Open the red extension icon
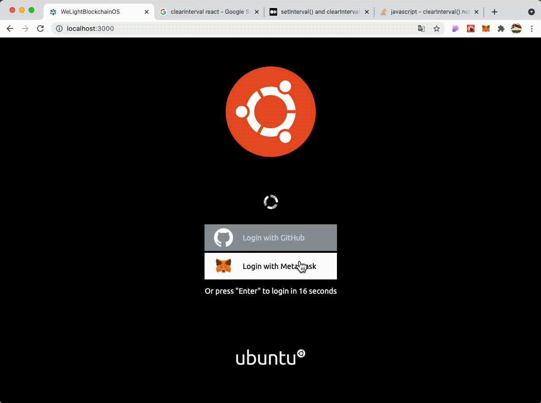 pyautogui.click(x=471, y=29)
